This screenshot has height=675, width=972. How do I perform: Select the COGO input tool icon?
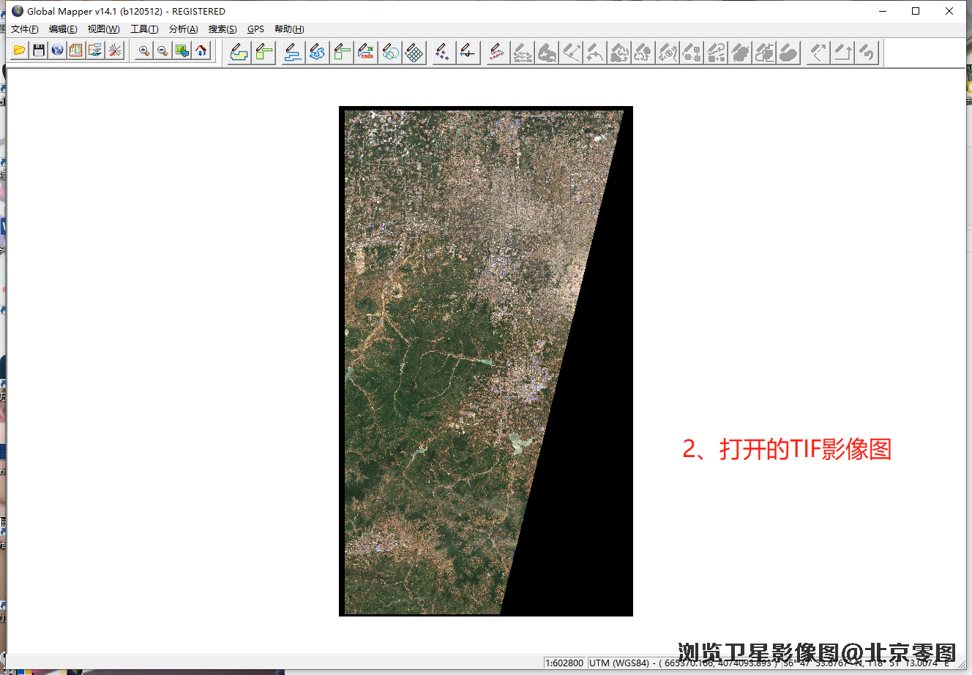366,53
